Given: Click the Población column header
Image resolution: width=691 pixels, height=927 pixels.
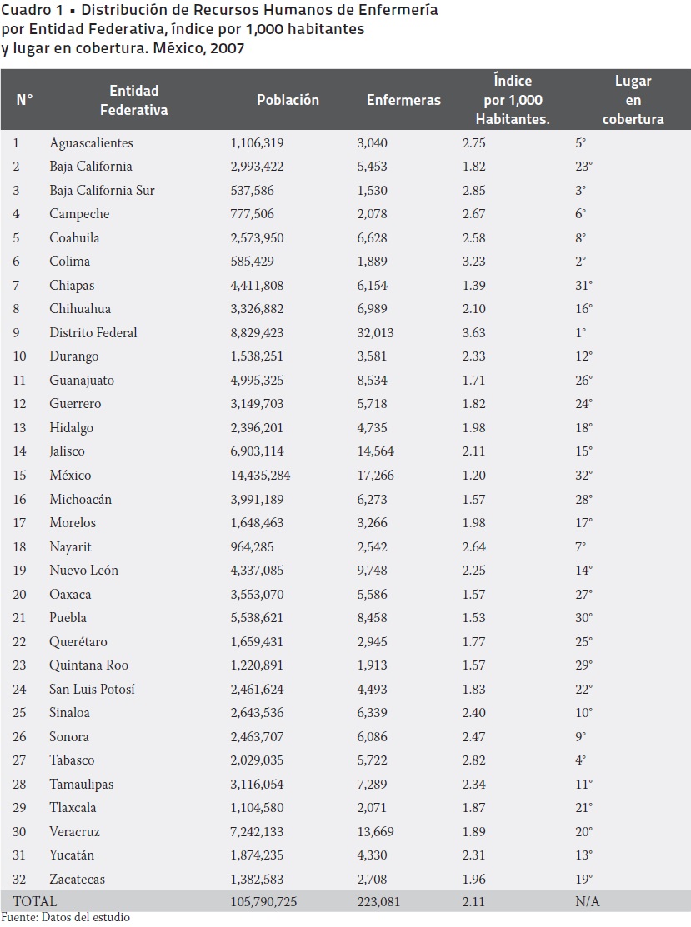Looking at the screenshot, I should point(288,100).
